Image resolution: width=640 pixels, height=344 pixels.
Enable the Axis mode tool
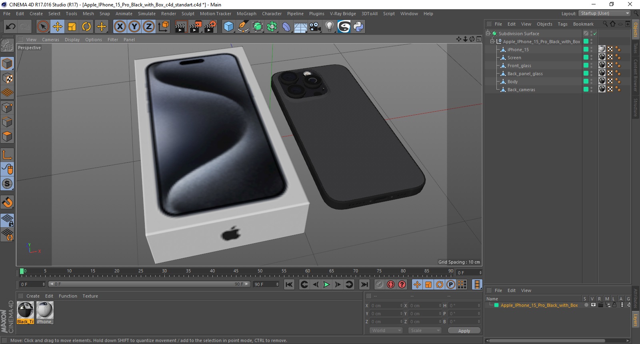point(7,155)
